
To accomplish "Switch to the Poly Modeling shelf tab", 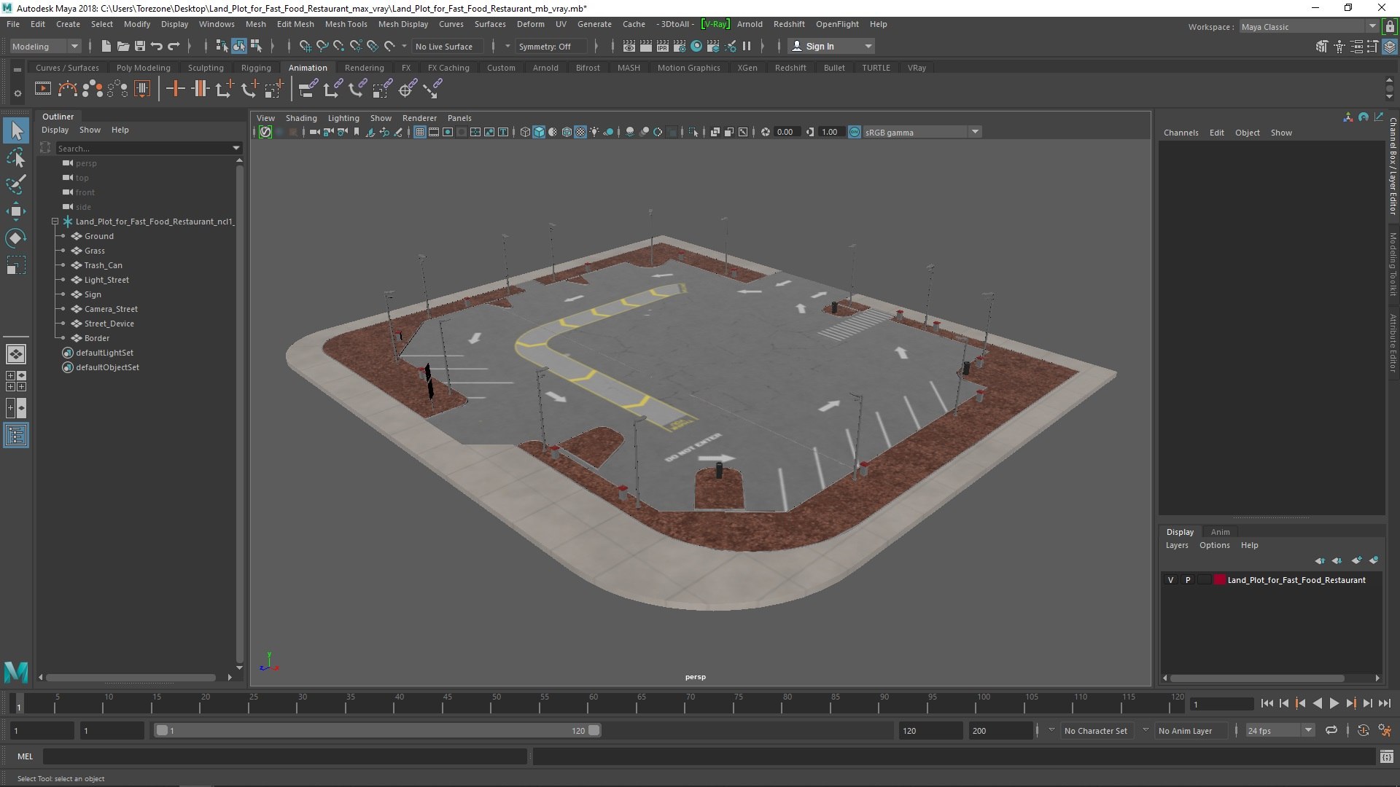I will [143, 68].
